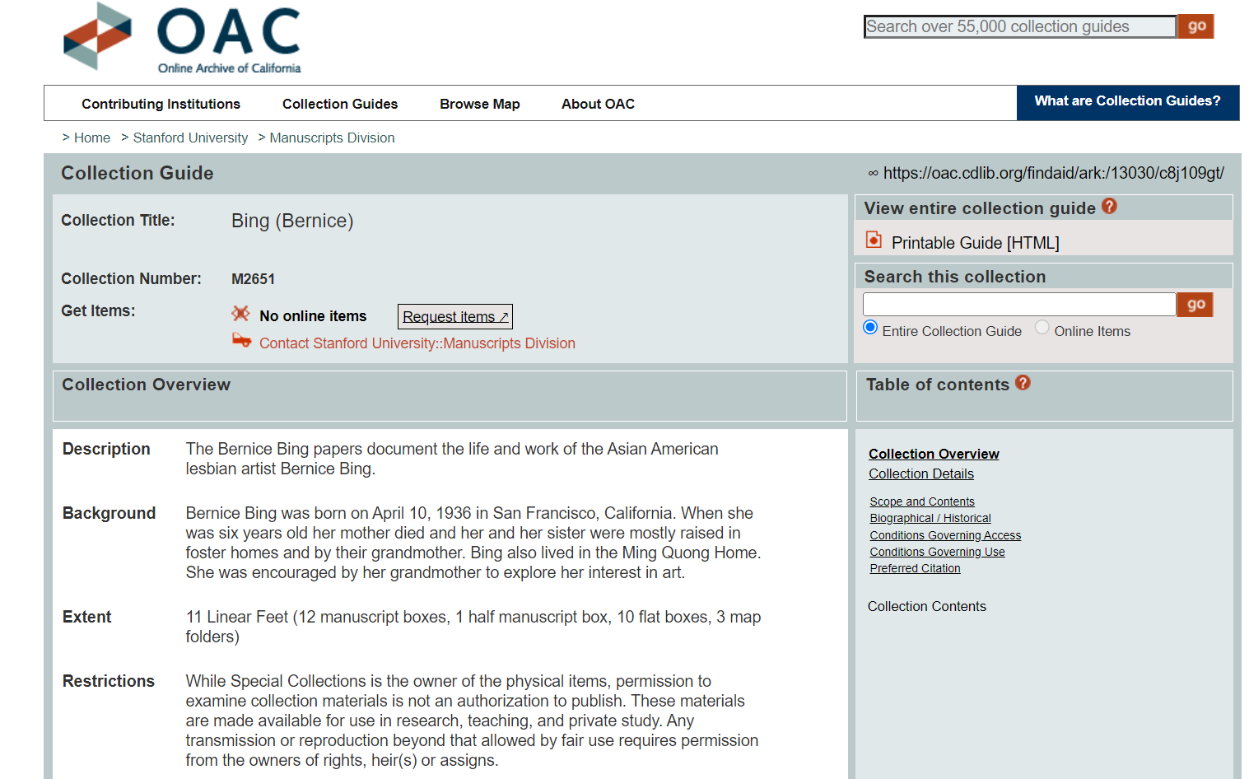Click the collection number M2651
The image size is (1249, 779).
click(x=253, y=279)
